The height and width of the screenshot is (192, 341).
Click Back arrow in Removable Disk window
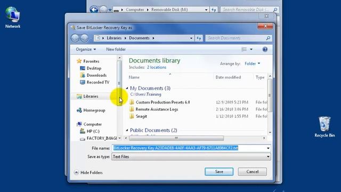point(94,10)
